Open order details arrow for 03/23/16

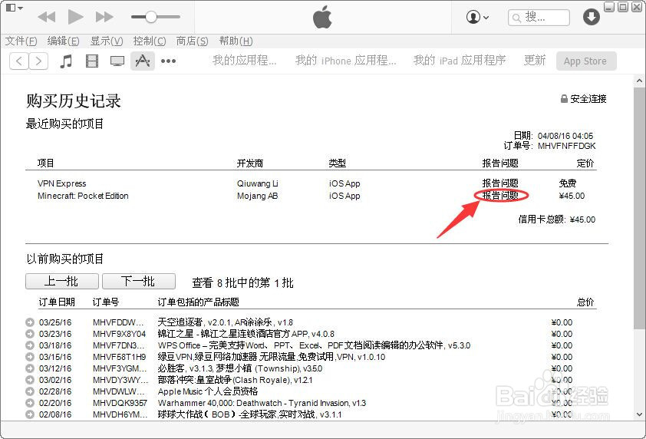pyautogui.click(x=30, y=334)
